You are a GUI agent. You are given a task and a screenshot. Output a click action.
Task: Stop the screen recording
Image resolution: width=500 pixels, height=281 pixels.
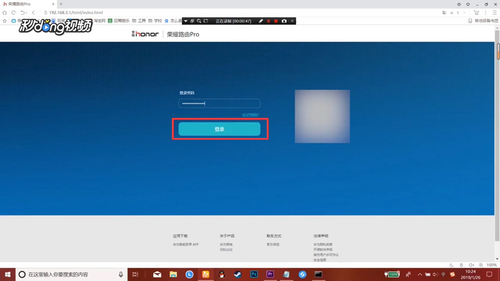tap(276, 21)
